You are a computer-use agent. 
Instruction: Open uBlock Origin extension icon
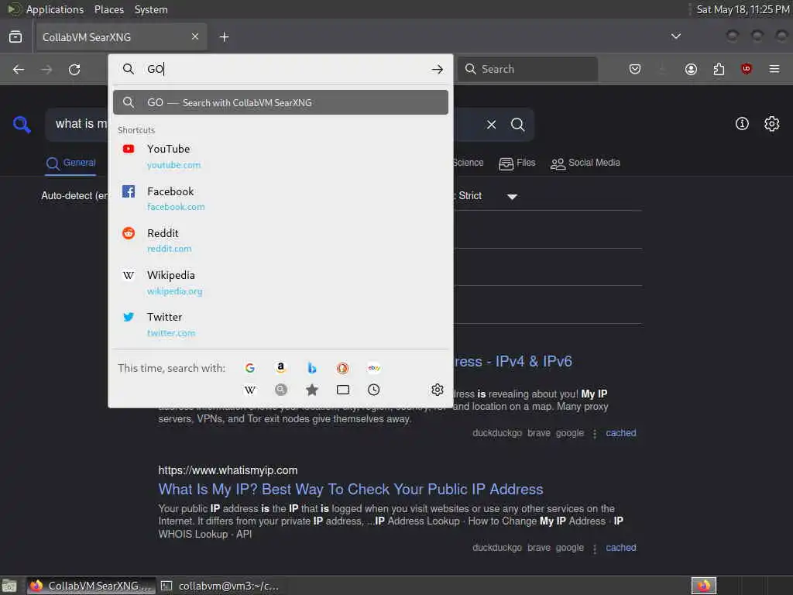click(x=747, y=69)
